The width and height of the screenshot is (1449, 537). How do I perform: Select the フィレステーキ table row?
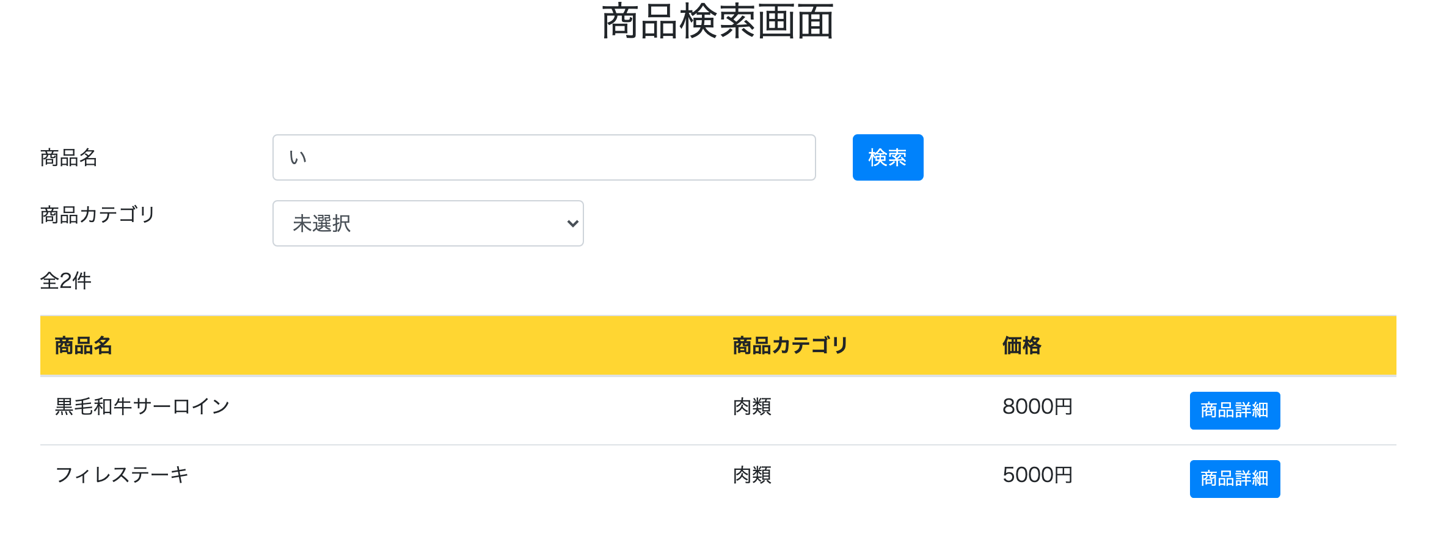pos(428,475)
